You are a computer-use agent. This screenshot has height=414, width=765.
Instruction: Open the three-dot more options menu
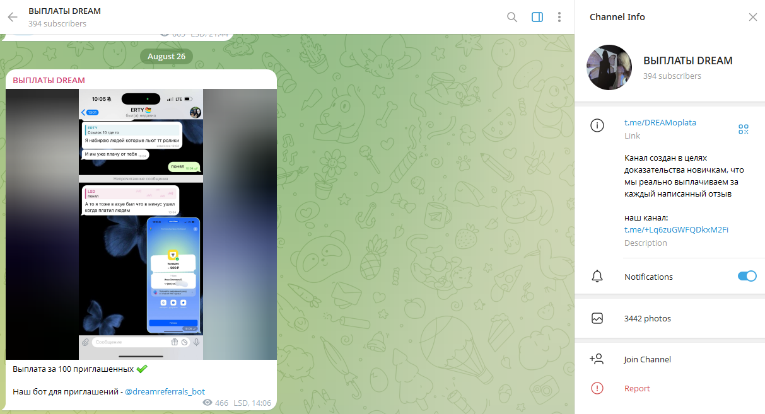tap(559, 17)
